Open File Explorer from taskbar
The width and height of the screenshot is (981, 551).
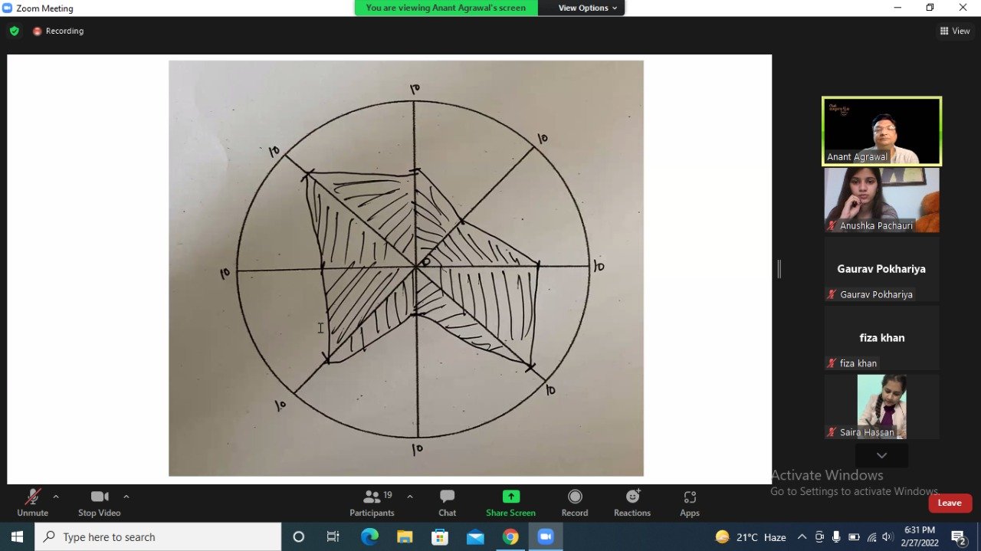tap(405, 537)
